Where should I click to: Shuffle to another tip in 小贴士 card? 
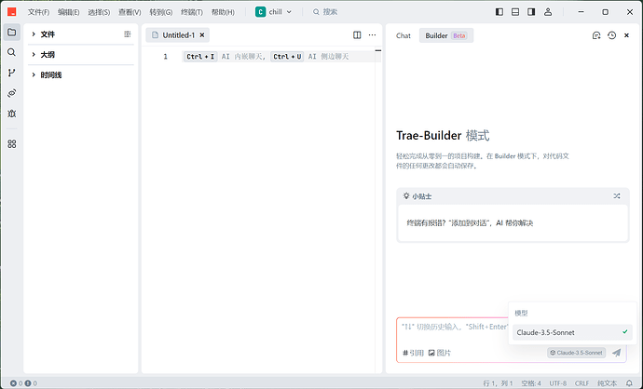click(617, 196)
